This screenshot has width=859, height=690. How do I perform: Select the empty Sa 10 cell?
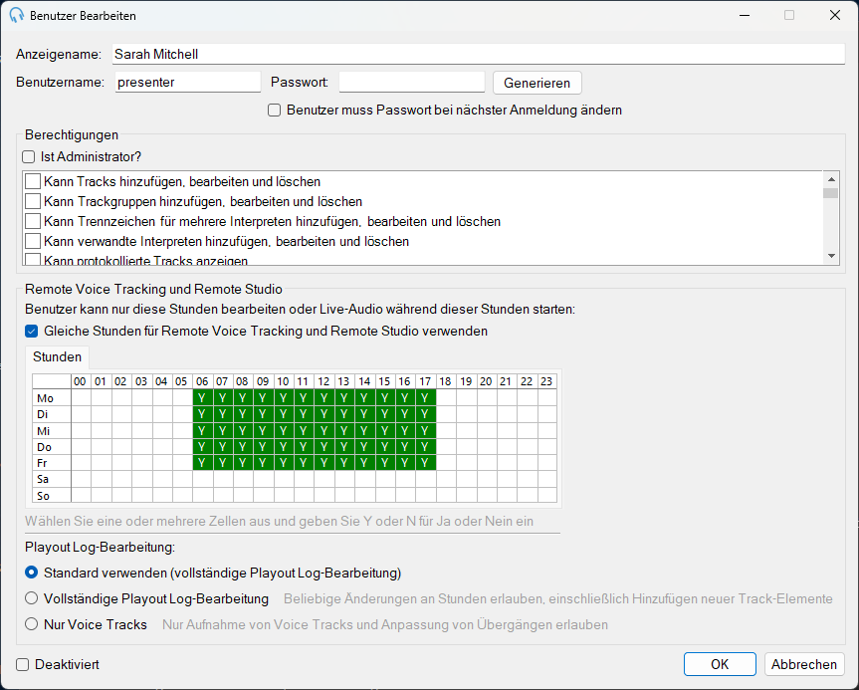tap(284, 479)
